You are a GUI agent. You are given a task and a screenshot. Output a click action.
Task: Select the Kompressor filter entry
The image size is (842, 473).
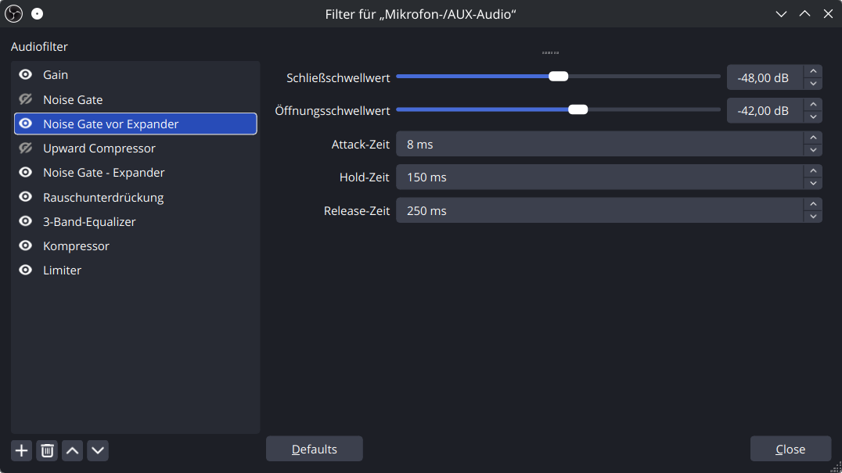pyautogui.click(x=135, y=245)
